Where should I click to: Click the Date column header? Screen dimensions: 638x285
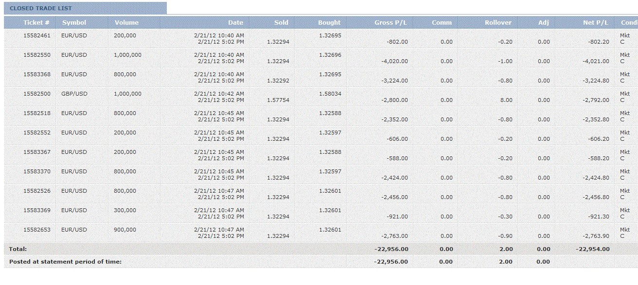[x=235, y=22]
